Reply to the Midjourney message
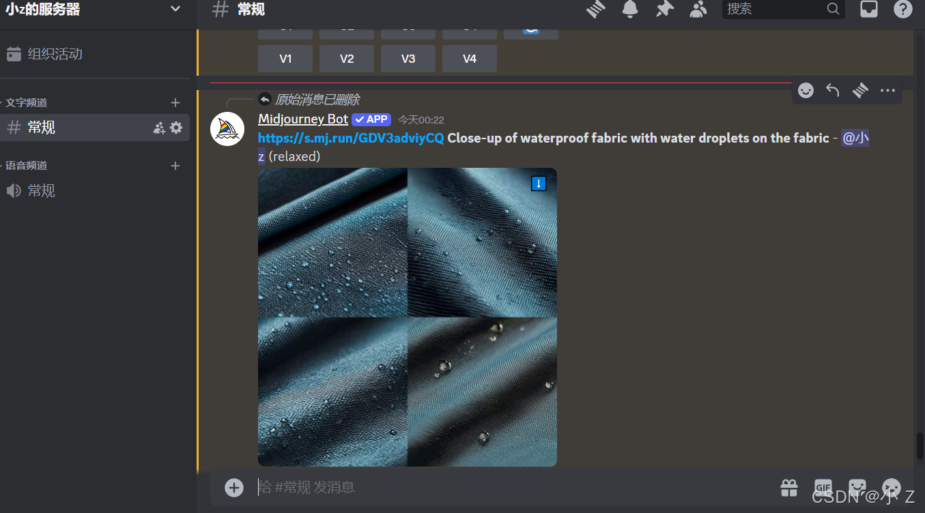The image size is (925, 513). click(833, 90)
